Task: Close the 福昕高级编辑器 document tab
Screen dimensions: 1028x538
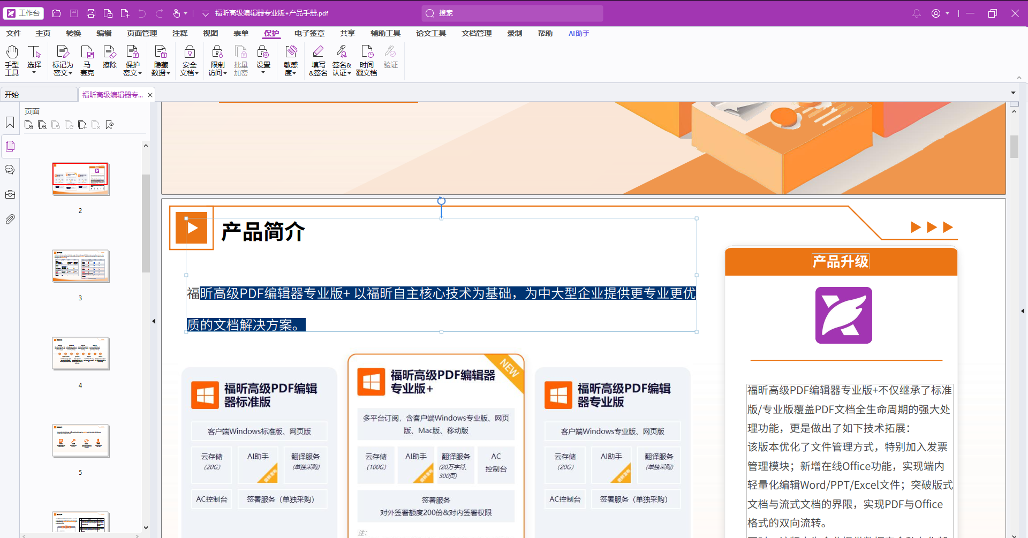Action: [150, 95]
